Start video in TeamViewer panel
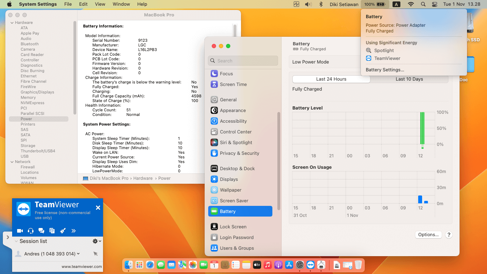The image size is (487, 274). (x=20, y=231)
